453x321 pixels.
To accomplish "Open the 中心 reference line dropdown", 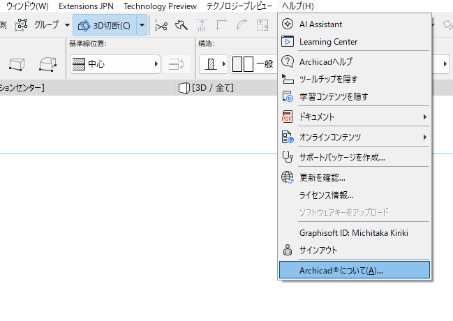I will (x=115, y=64).
